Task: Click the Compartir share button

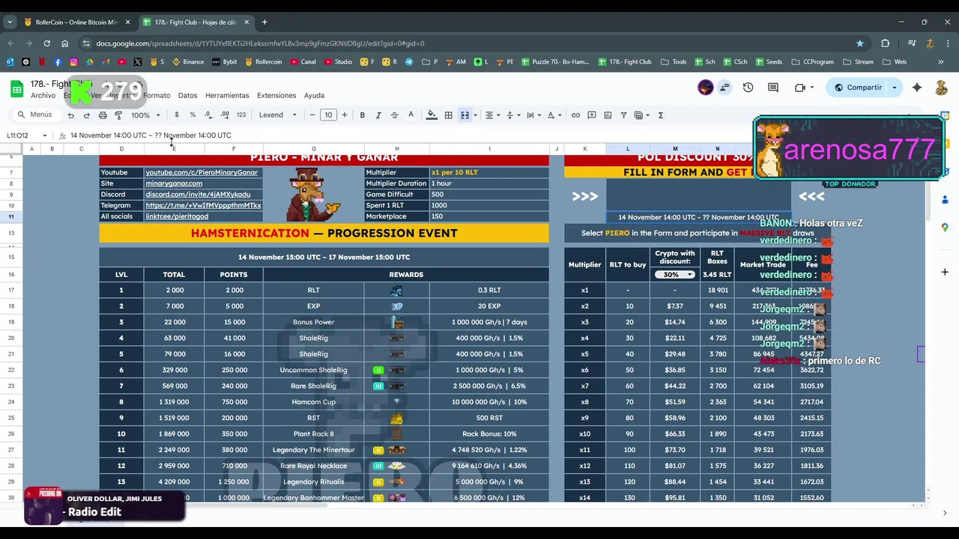Action: (x=859, y=88)
